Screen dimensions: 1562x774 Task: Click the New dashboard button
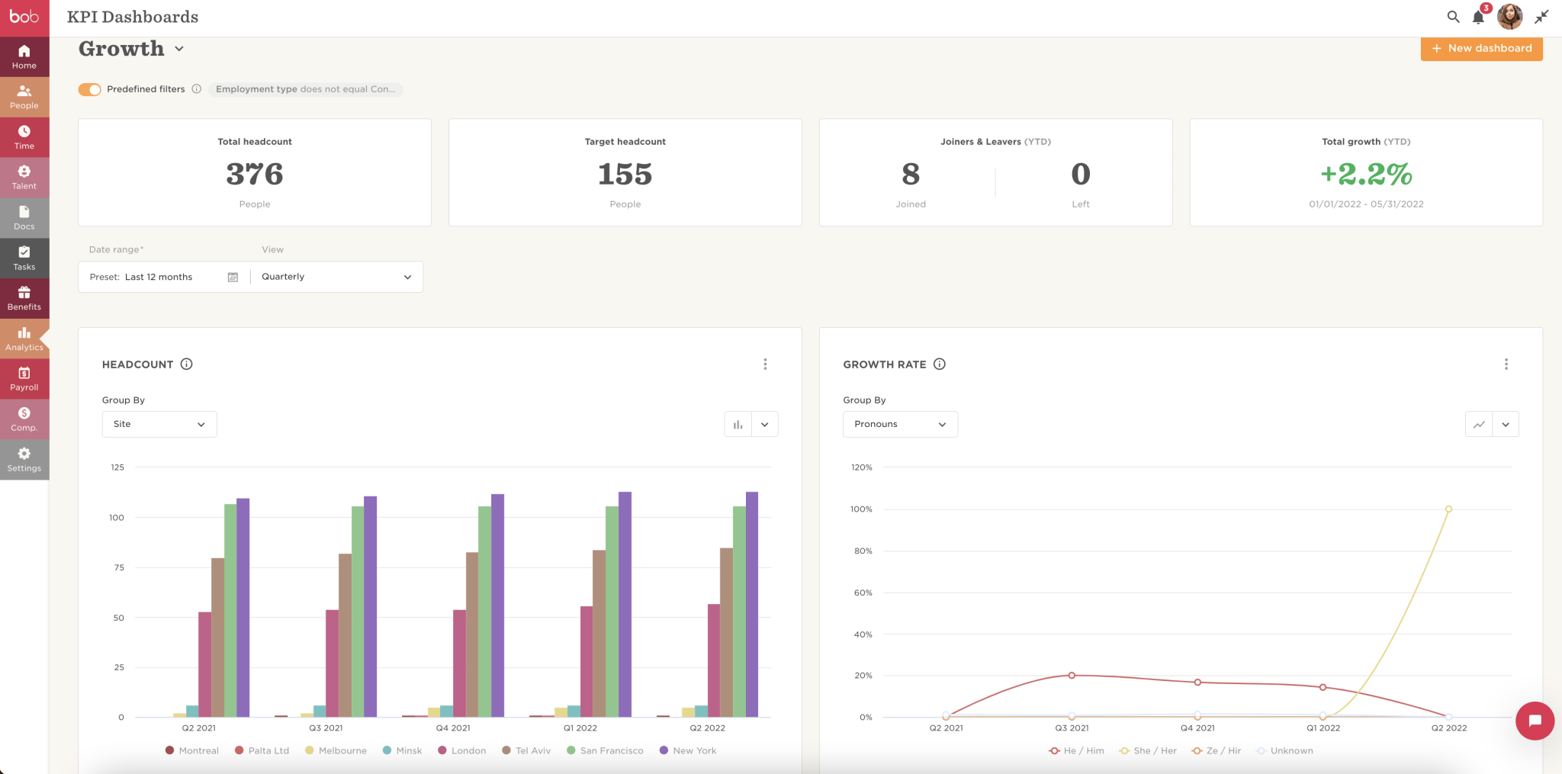(x=1481, y=48)
